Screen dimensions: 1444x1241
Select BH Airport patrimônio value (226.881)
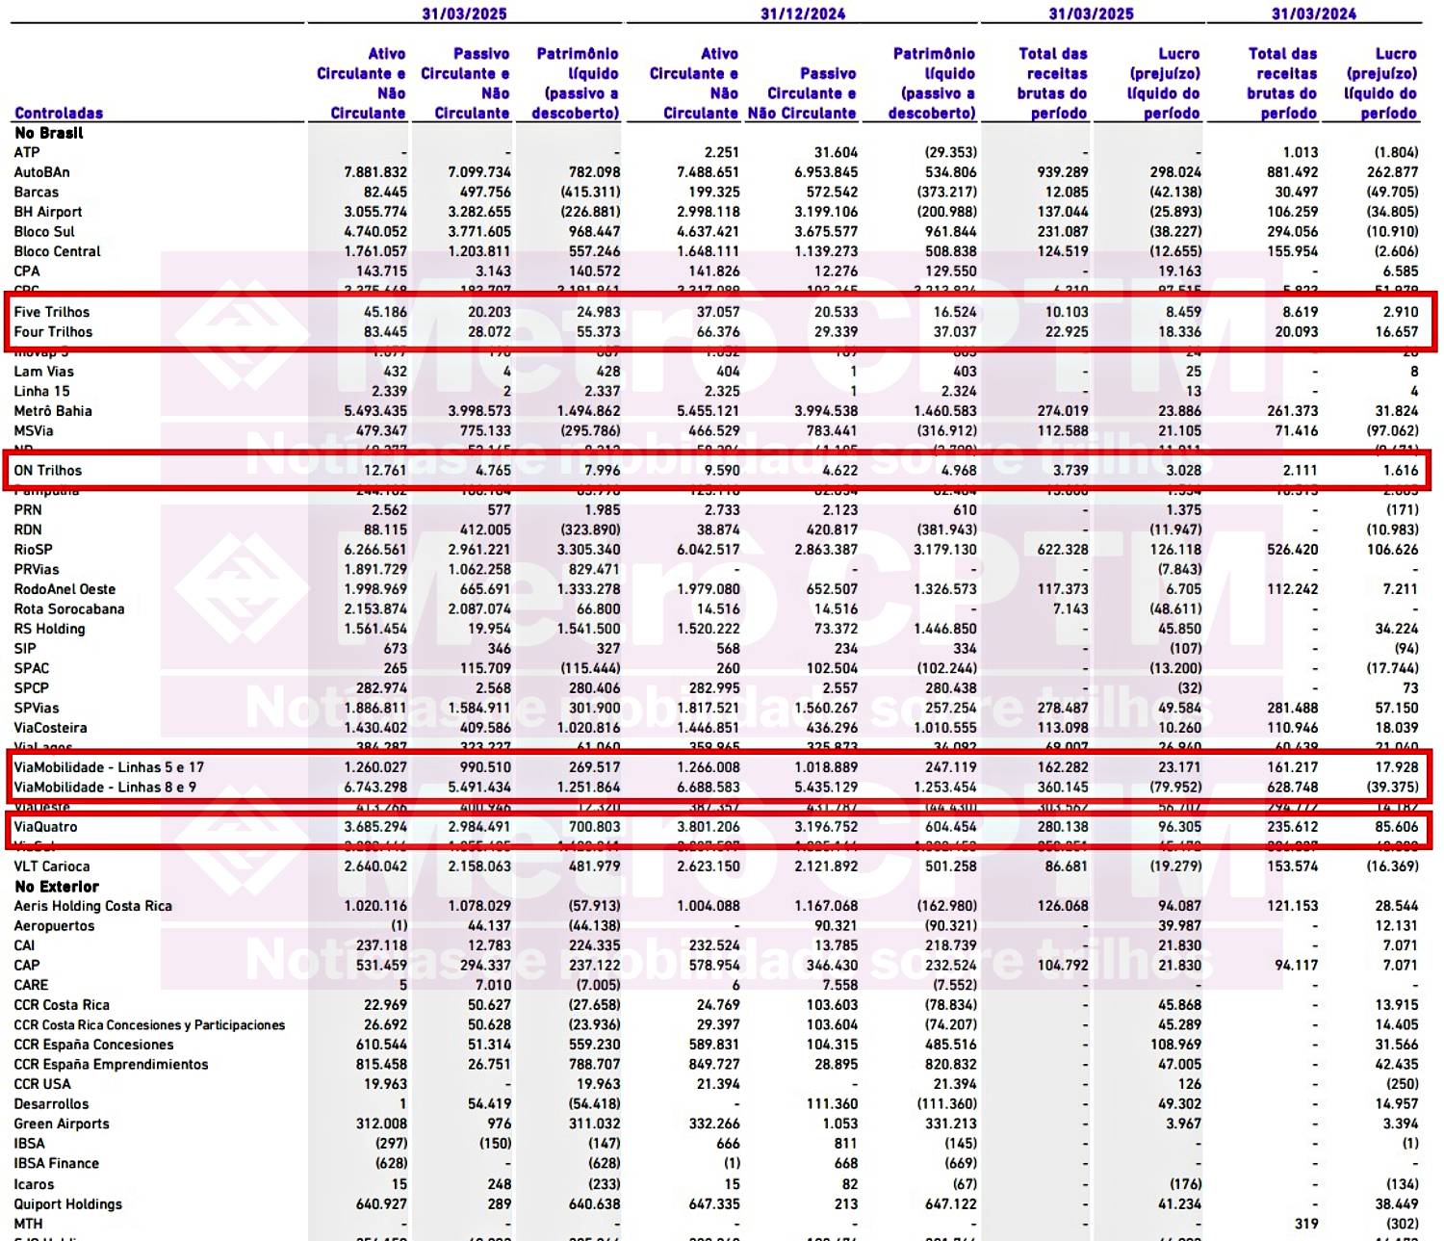(590, 212)
